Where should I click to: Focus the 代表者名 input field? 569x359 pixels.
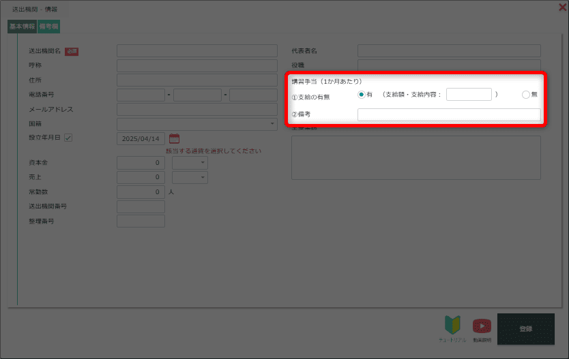pyautogui.click(x=449, y=50)
